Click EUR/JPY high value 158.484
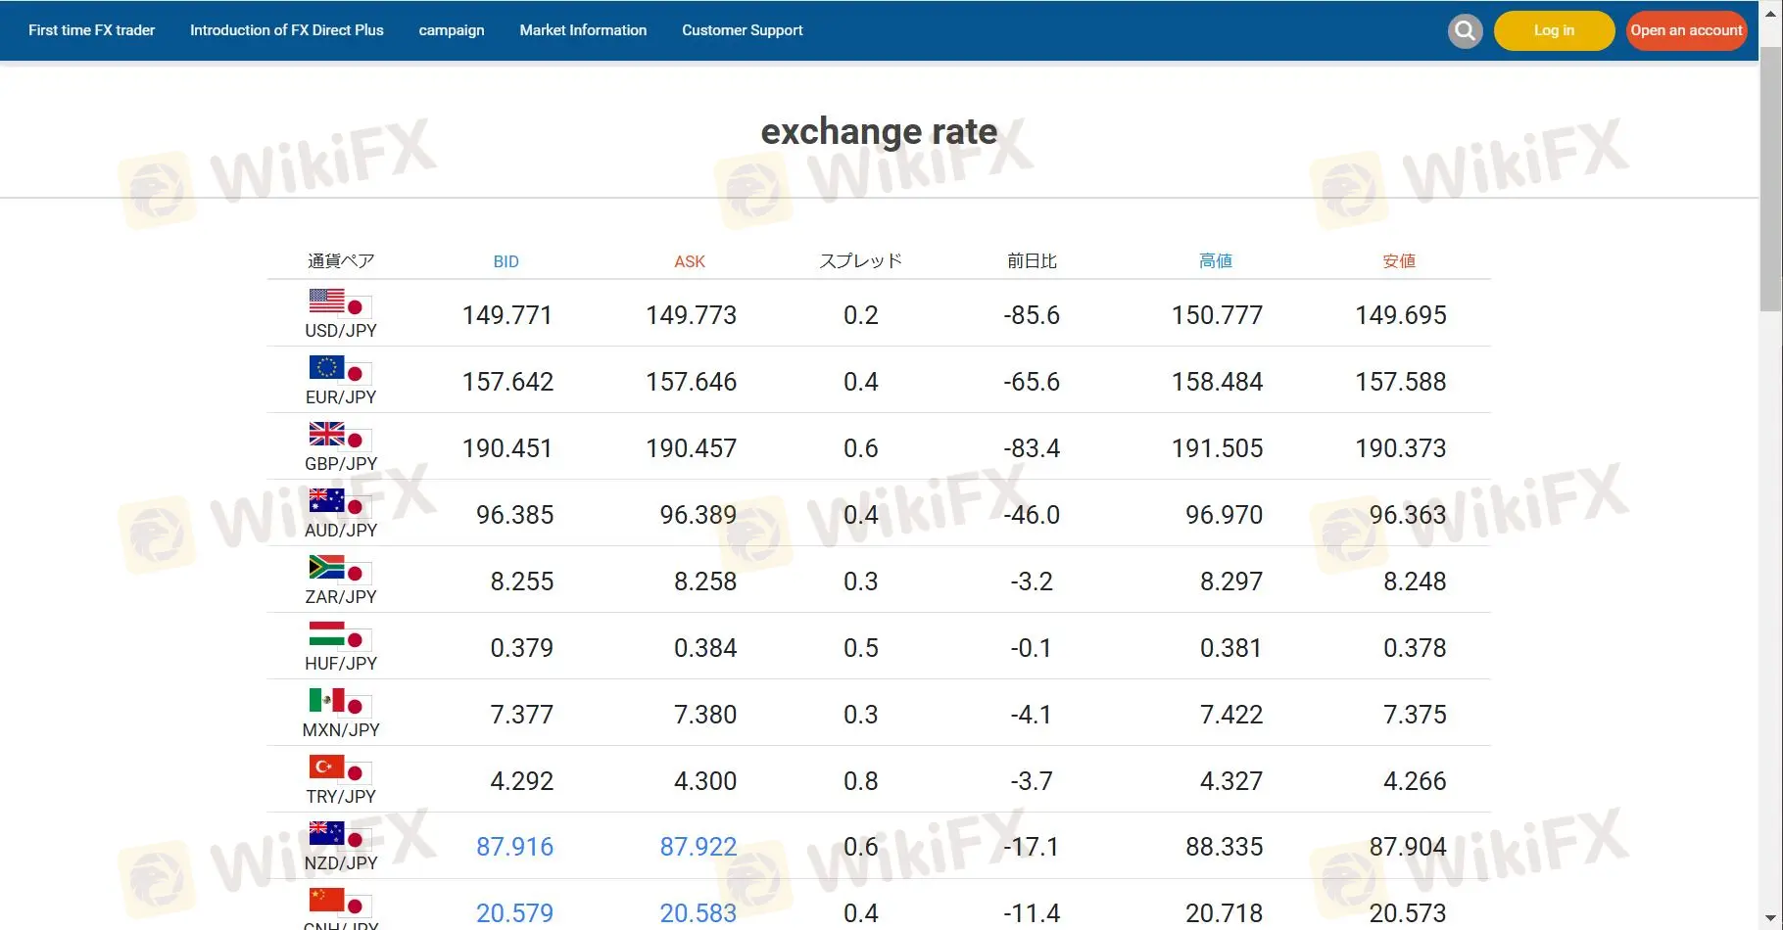 tap(1217, 382)
